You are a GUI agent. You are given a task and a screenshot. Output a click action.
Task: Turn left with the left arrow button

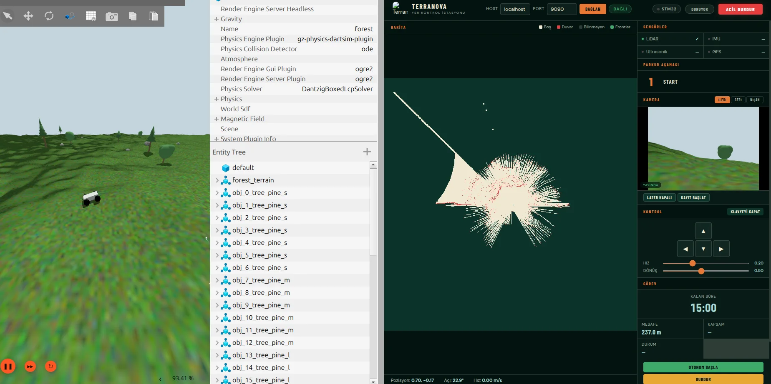(685, 249)
